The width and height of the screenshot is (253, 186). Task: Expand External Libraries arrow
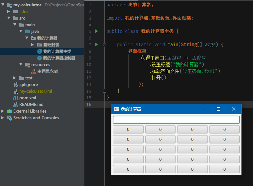[3, 111]
